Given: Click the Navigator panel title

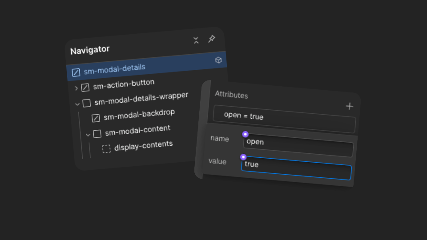Looking at the screenshot, I should point(90,50).
